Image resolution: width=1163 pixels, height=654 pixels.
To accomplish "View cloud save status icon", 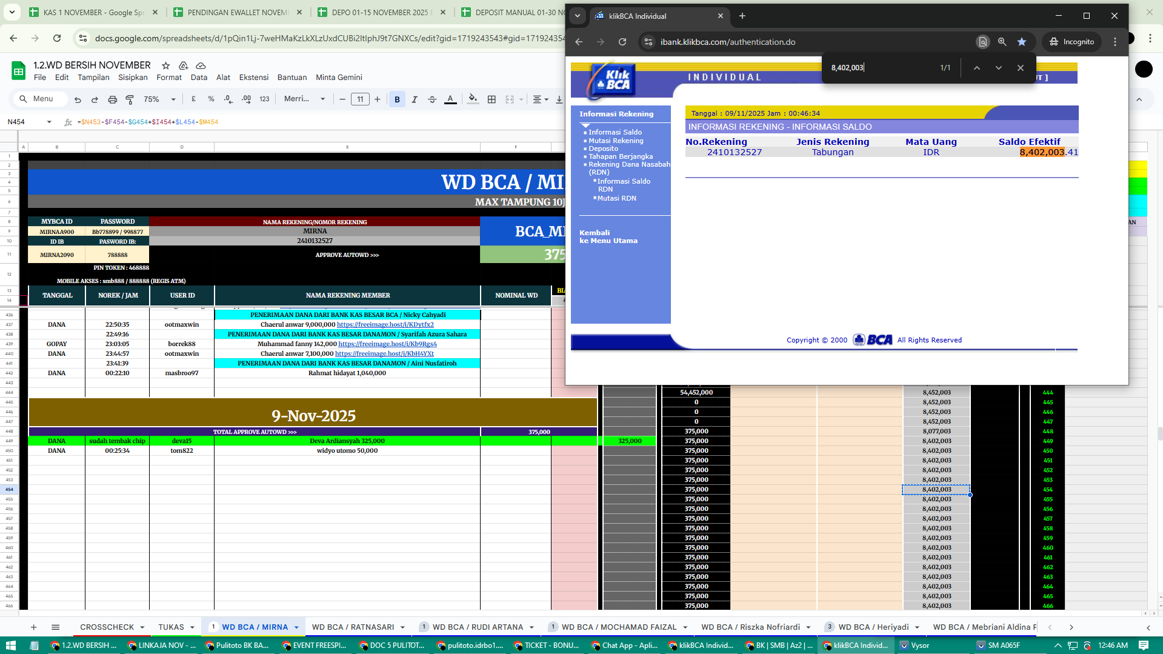I will (x=201, y=65).
